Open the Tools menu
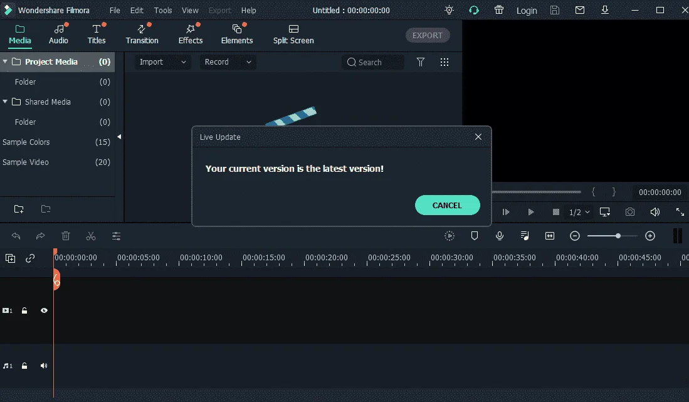 coord(162,10)
